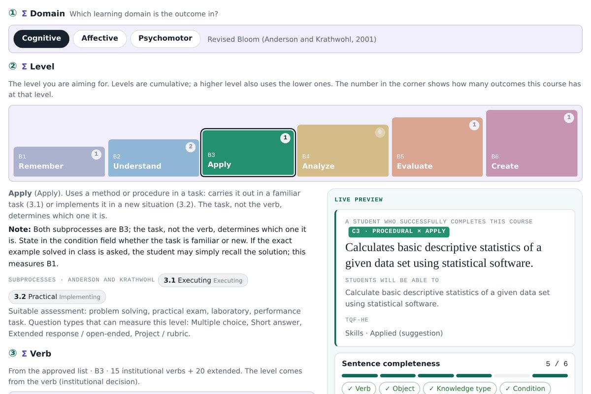Click the count badge on Create card

click(569, 118)
